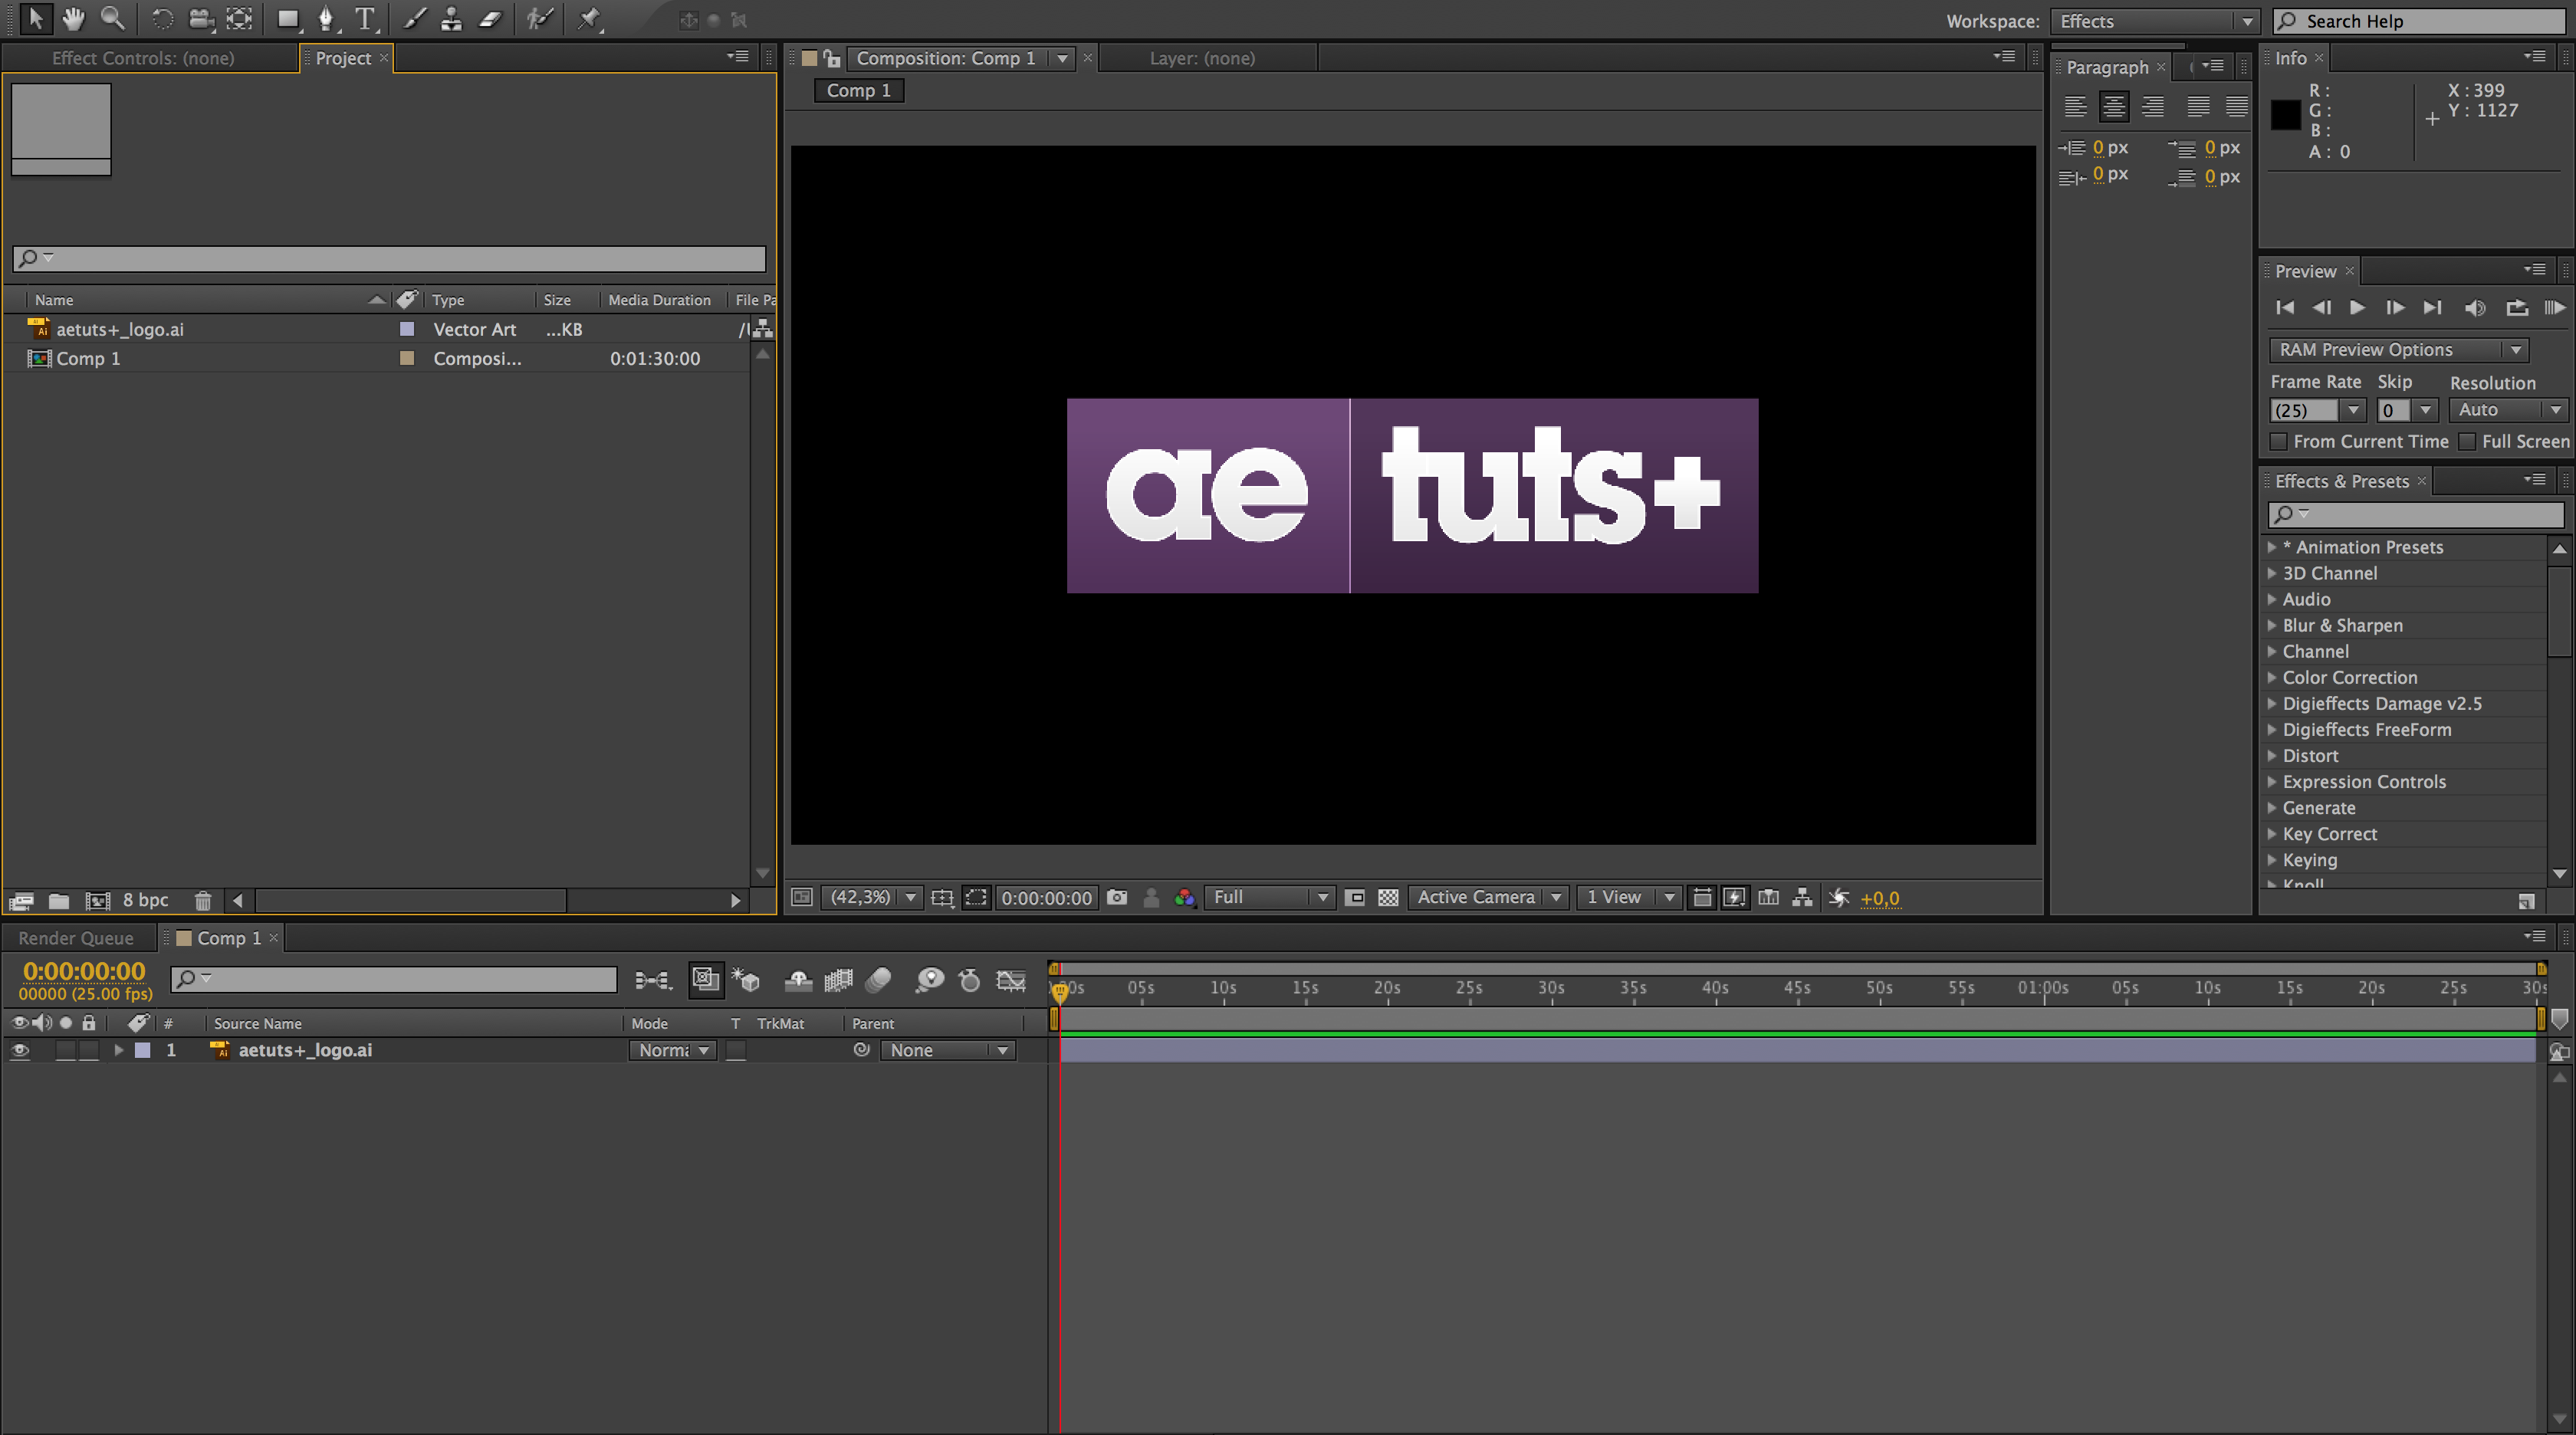The height and width of the screenshot is (1435, 2576).
Task: Open the show channel RGB icon
Action: 1185,897
